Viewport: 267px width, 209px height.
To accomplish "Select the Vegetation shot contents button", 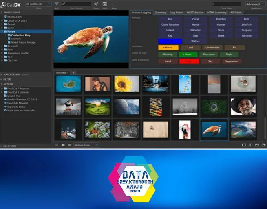I will 232,61.
